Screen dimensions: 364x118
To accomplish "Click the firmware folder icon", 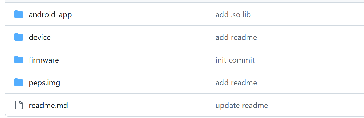I will [19, 60].
